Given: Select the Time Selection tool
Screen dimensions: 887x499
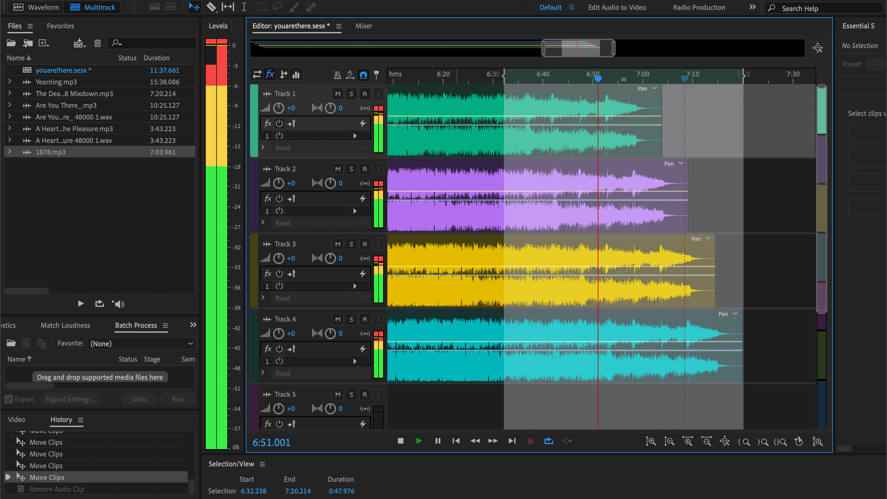Looking at the screenshot, I should click(x=244, y=7).
